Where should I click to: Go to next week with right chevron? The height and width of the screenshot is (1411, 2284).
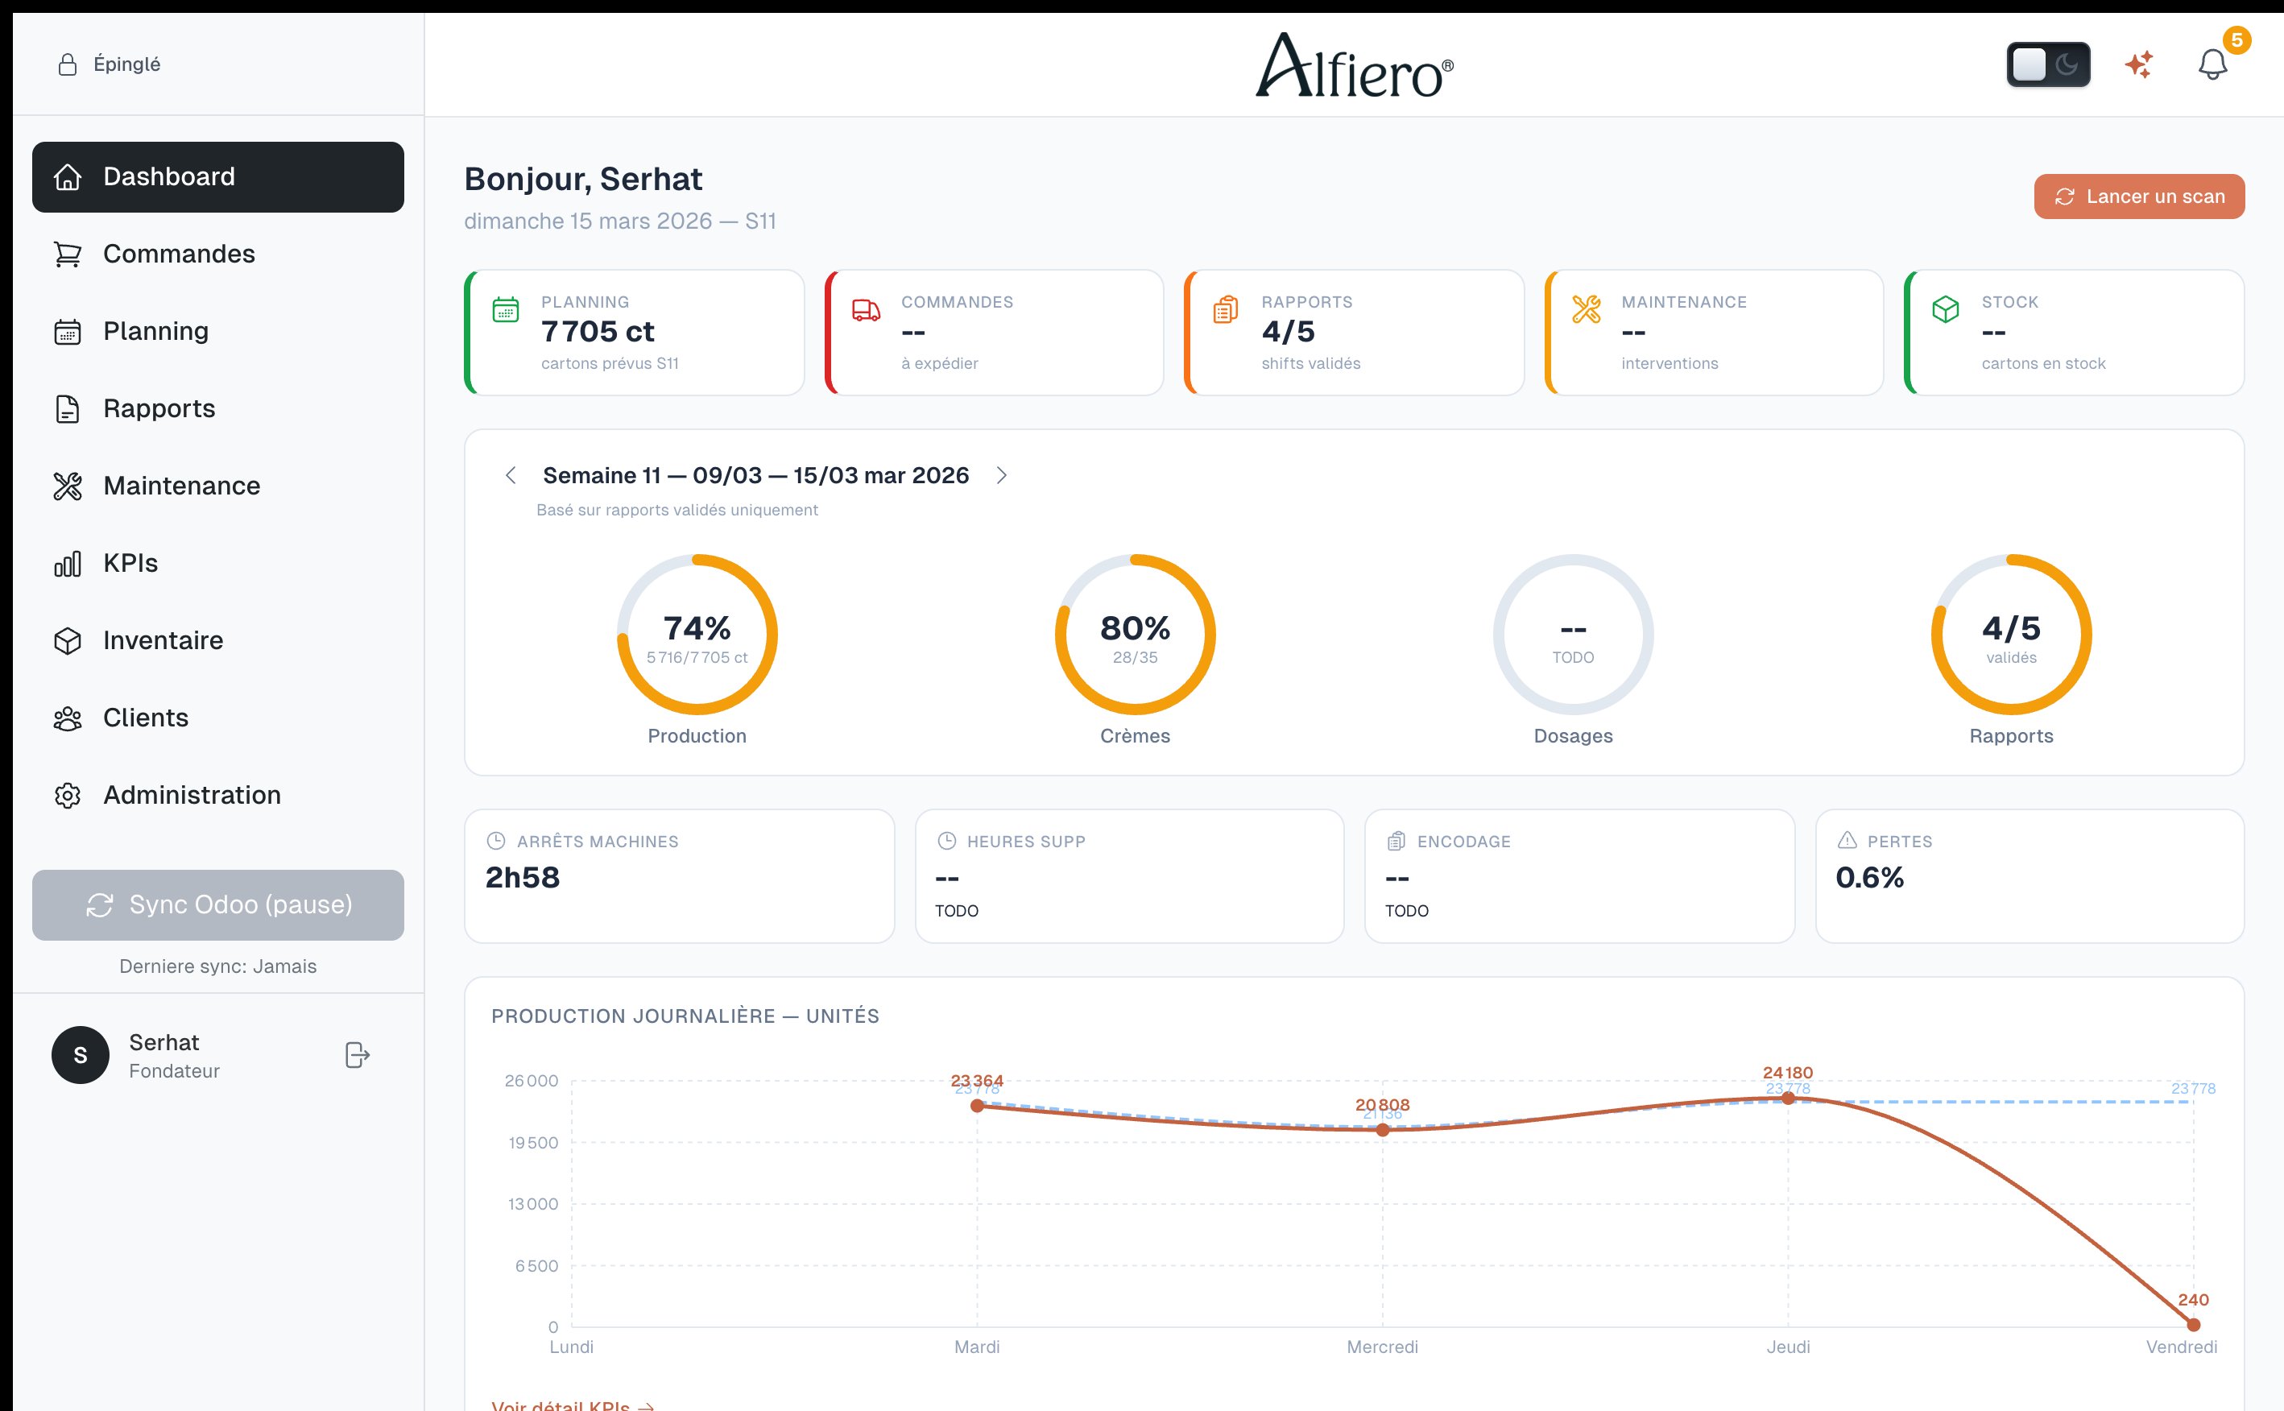tap(1001, 475)
